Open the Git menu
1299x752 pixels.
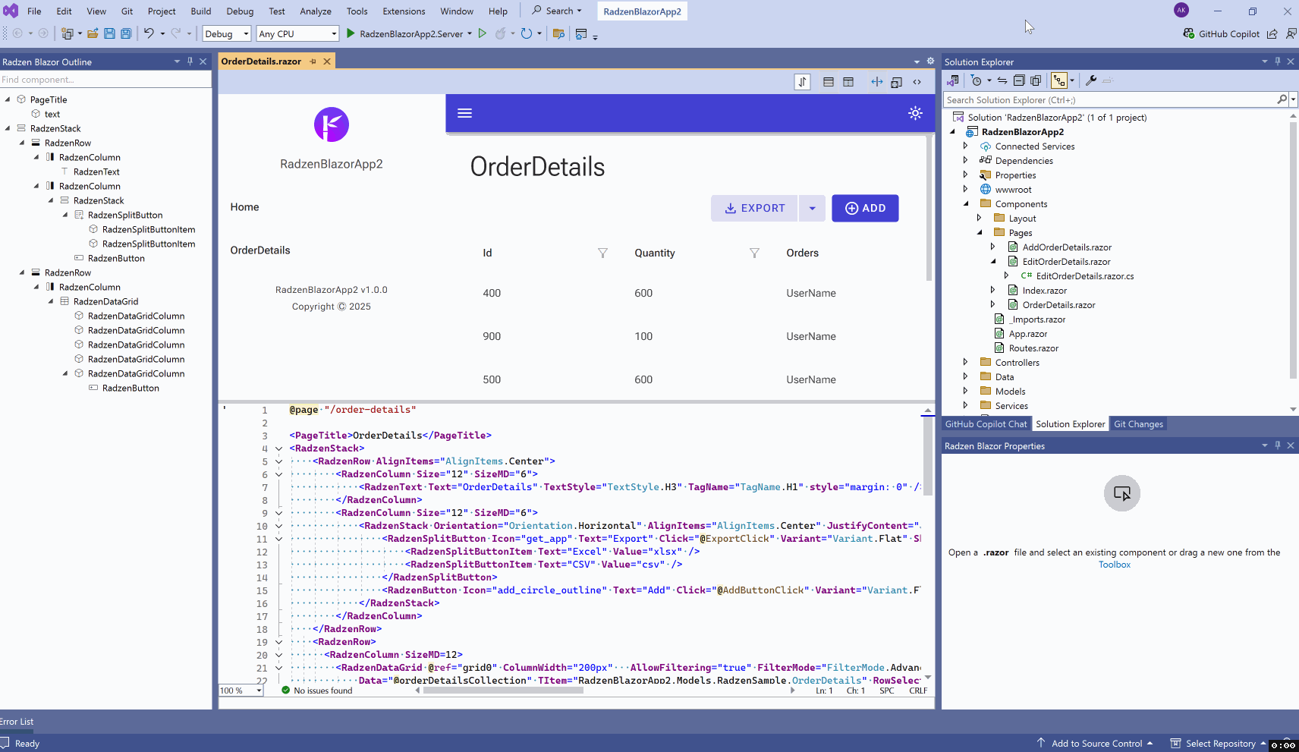(x=127, y=11)
